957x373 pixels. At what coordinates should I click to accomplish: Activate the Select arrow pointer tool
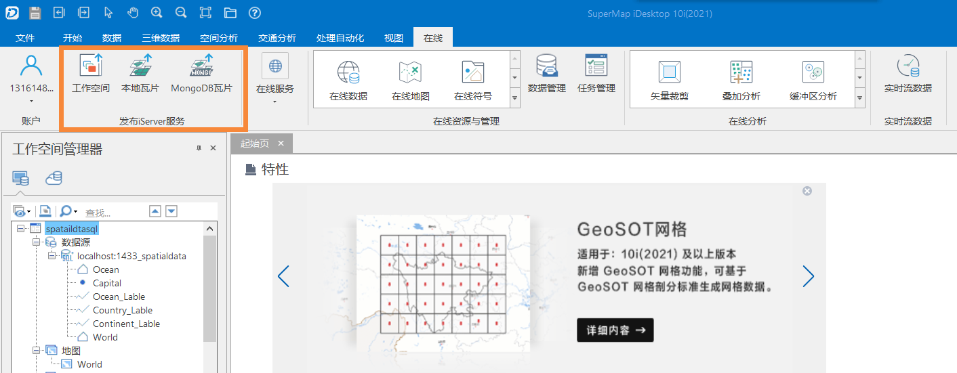(108, 13)
